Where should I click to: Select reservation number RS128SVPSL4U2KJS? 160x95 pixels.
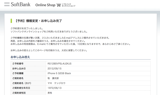59,64
